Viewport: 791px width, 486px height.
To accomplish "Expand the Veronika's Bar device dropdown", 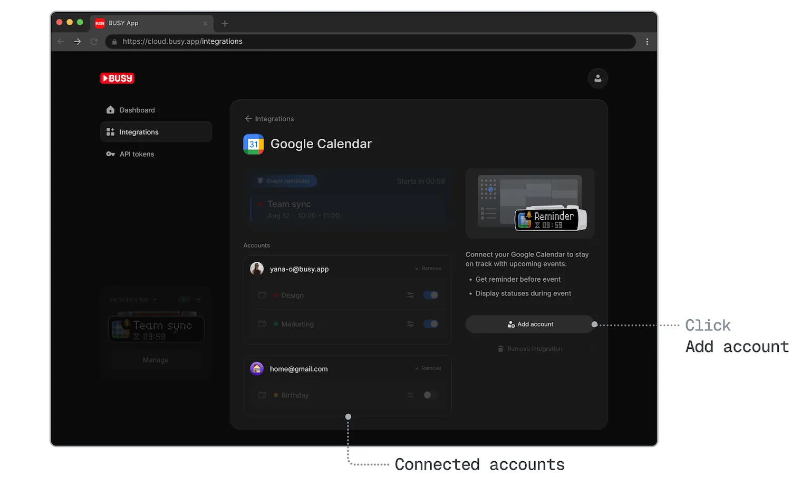I will tap(133, 300).
